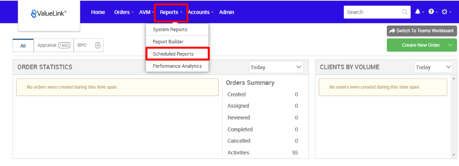This screenshot has height=166, width=459.
Task: Expand the Create New Order dropdown arrow
Action: tap(450, 45)
